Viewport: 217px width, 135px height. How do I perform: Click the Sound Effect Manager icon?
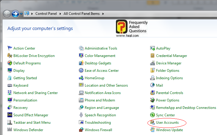[10, 115]
